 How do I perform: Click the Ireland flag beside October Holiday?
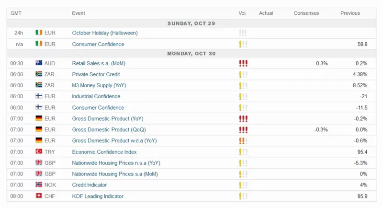tap(39, 33)
